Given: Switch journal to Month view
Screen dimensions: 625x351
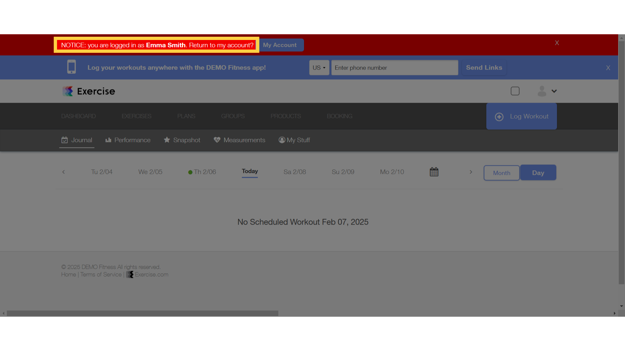Looking at the screenshot, I should point(502,173).
